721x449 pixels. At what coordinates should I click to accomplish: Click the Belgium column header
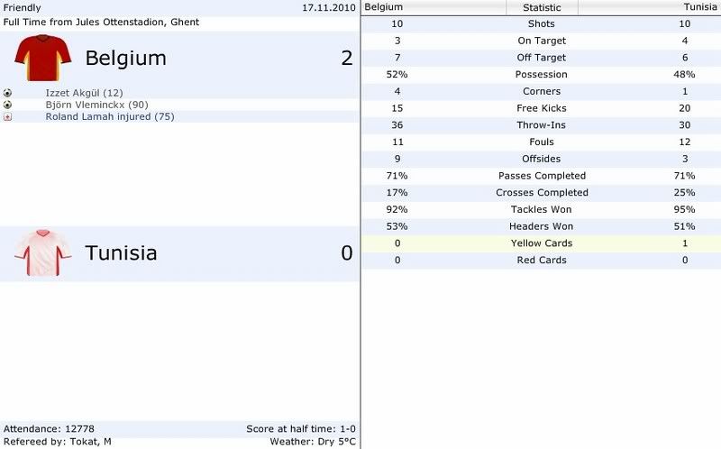pyautogui.click(x=434, y=7)
